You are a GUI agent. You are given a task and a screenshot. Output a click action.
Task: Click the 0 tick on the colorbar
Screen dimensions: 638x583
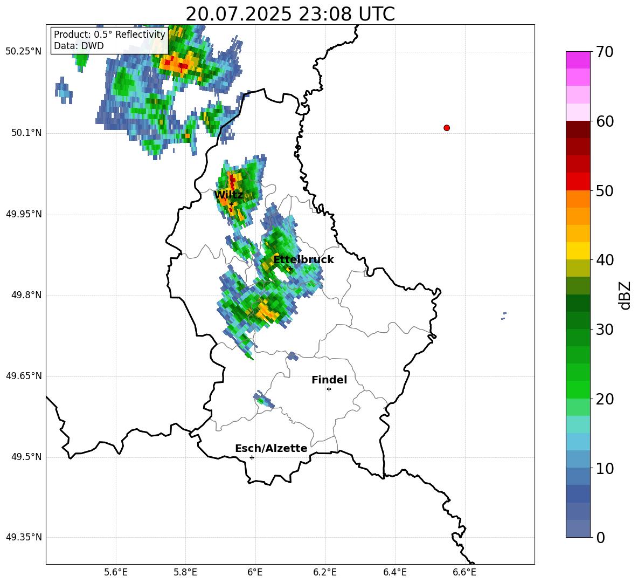[x=600, y=537]
